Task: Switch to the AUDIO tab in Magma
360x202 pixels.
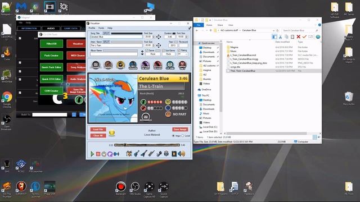Action: [x=51, y=29]
